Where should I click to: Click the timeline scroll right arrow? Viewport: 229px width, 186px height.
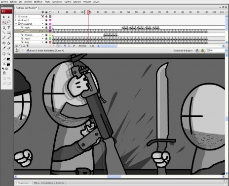[223, 46]
